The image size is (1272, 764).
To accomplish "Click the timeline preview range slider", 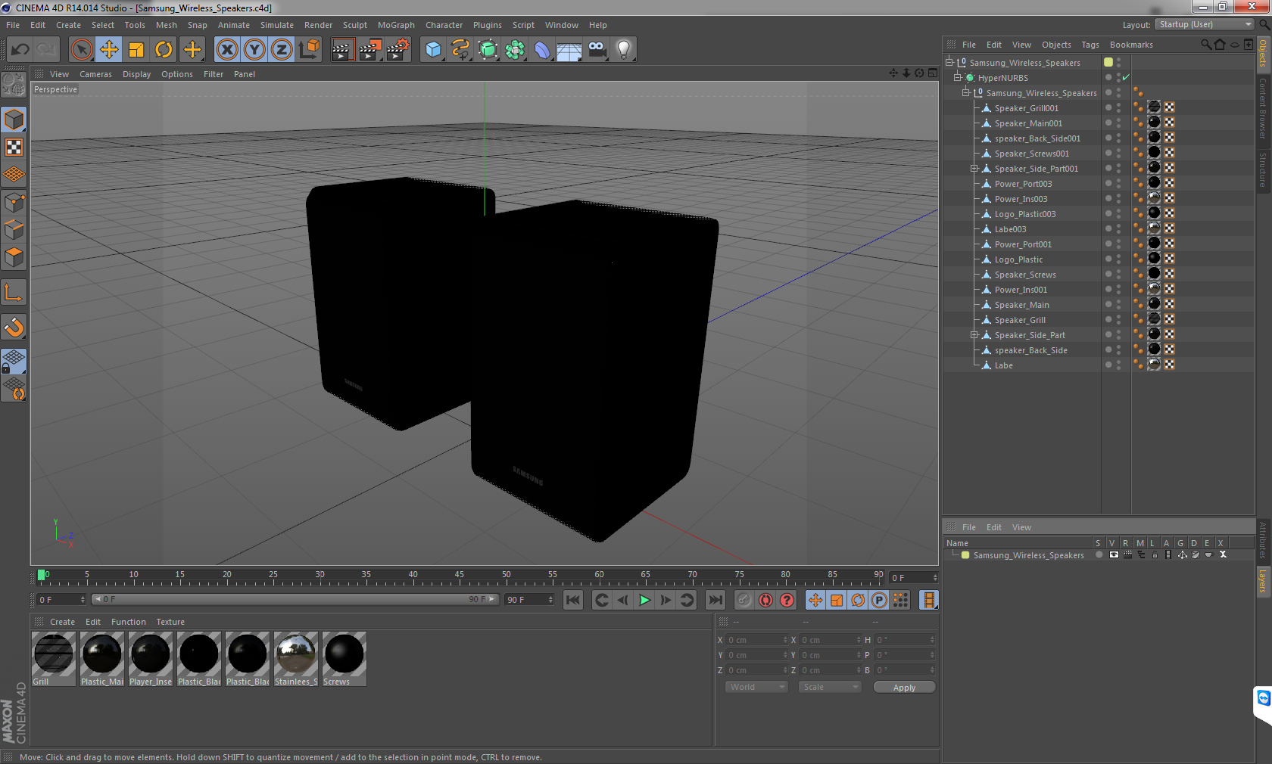I will [x=295, y=599].
